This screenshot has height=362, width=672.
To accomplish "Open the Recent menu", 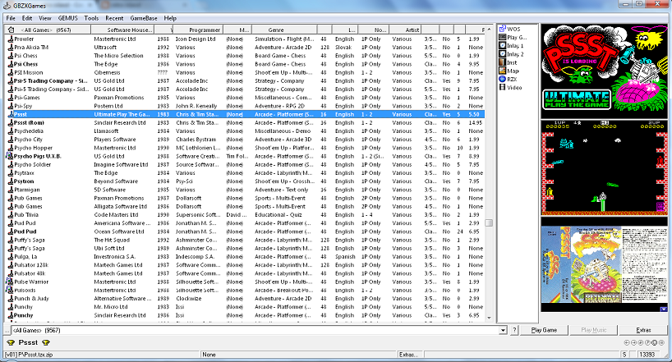I will point(114,18).
